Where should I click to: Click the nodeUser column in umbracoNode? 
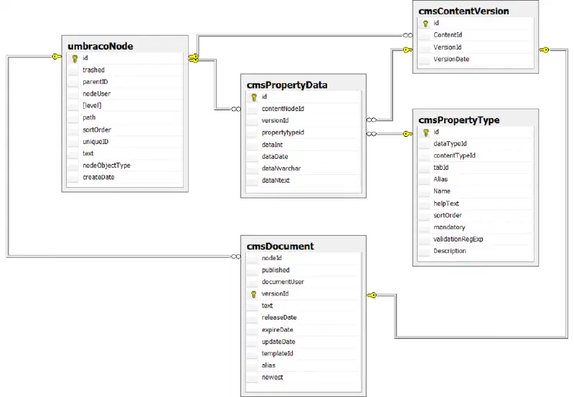click(x=125, y=94)
